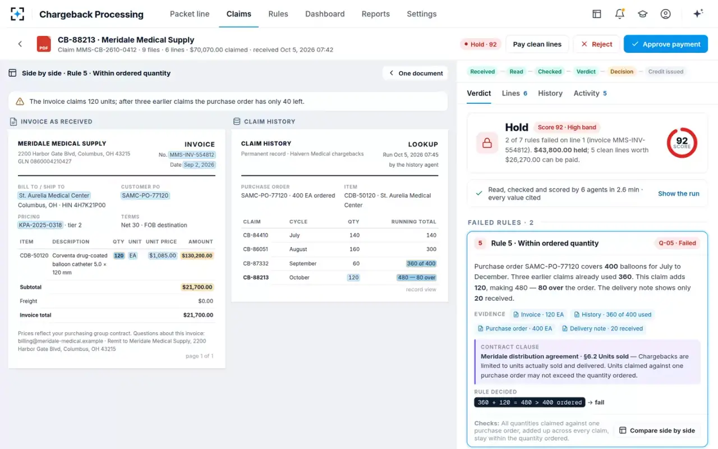
Task: Click the Show the run link
Action: click(679, 194)
